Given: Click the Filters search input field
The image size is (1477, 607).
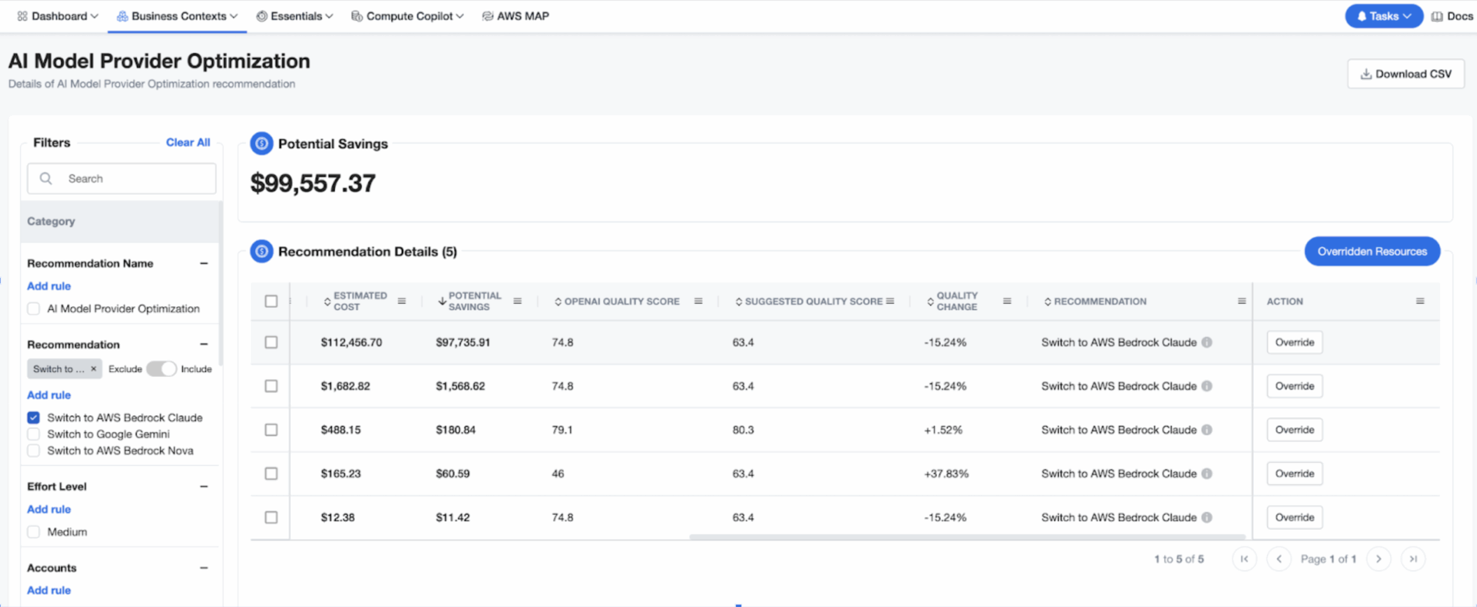Looking at the screenshot, I should tap(122, 179).
